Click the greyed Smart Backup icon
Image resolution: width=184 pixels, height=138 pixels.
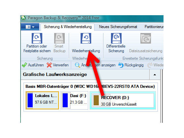point(59,38)
